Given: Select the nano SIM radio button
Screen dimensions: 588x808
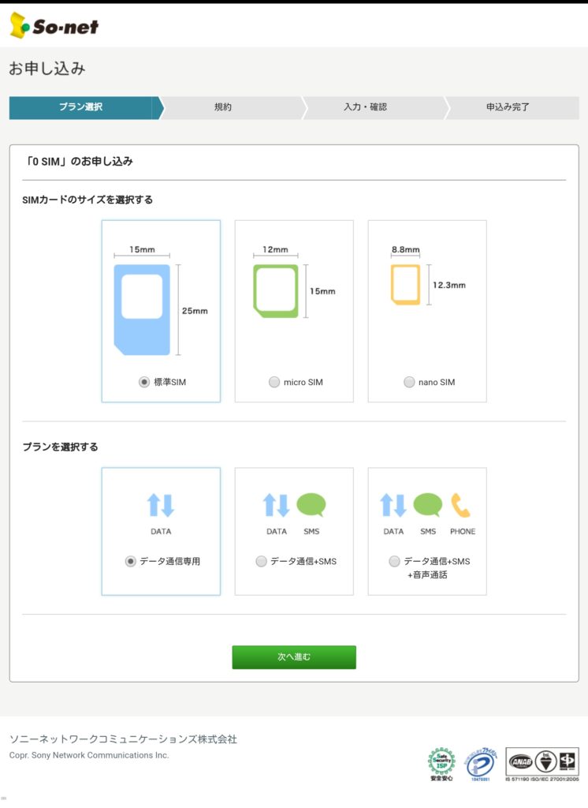Looking at the screenshot, I should pyautogui.click(x=409, y=382).
